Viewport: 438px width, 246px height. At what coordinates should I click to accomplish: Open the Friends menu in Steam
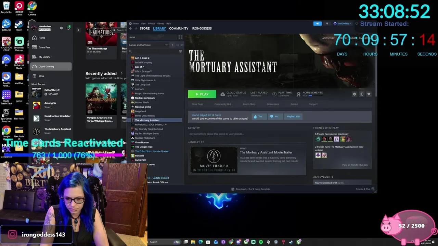pos(151,24)
